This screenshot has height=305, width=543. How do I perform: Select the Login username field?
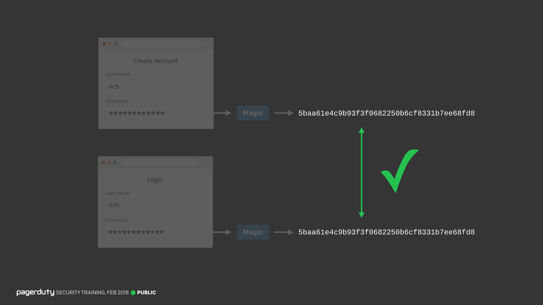coord(155,205)
